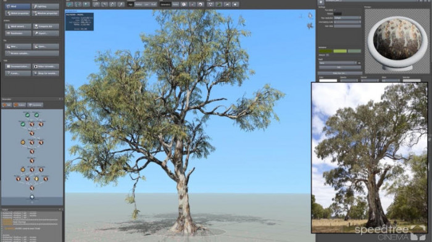Click the bark material preview sphere
Screen dimensions: 432x242
click(397, 39)
